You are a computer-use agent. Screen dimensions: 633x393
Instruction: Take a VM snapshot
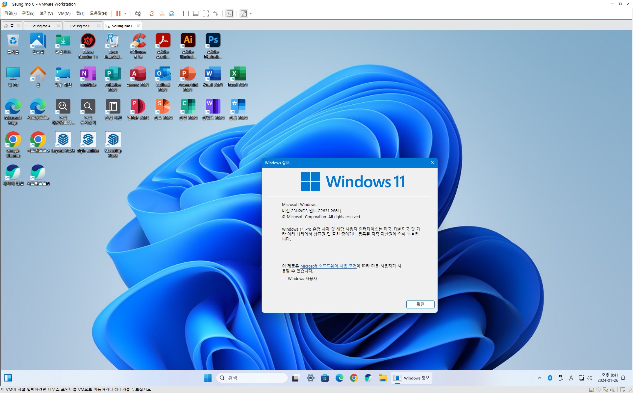[x=152, y=13]
